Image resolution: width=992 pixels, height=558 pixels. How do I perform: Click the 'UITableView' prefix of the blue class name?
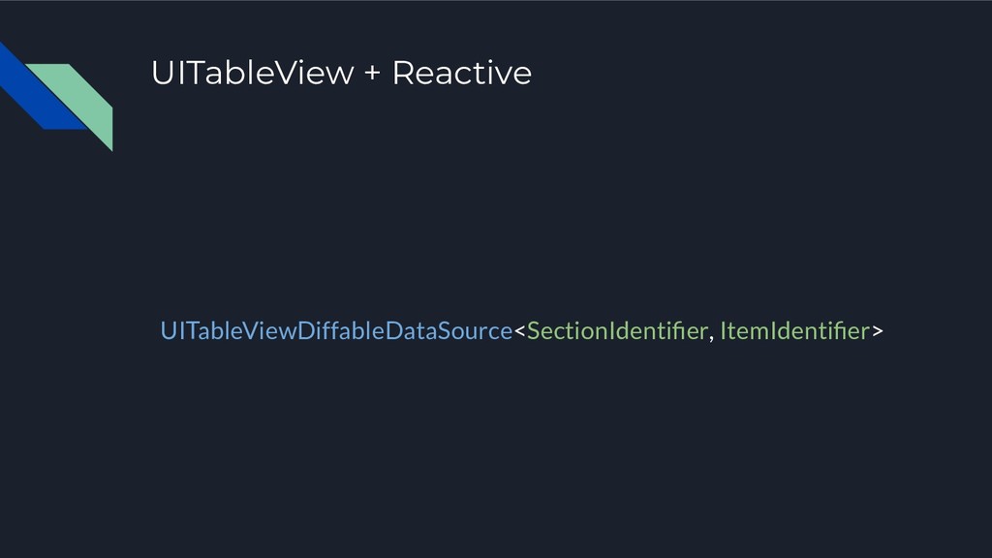pos(229,331)
